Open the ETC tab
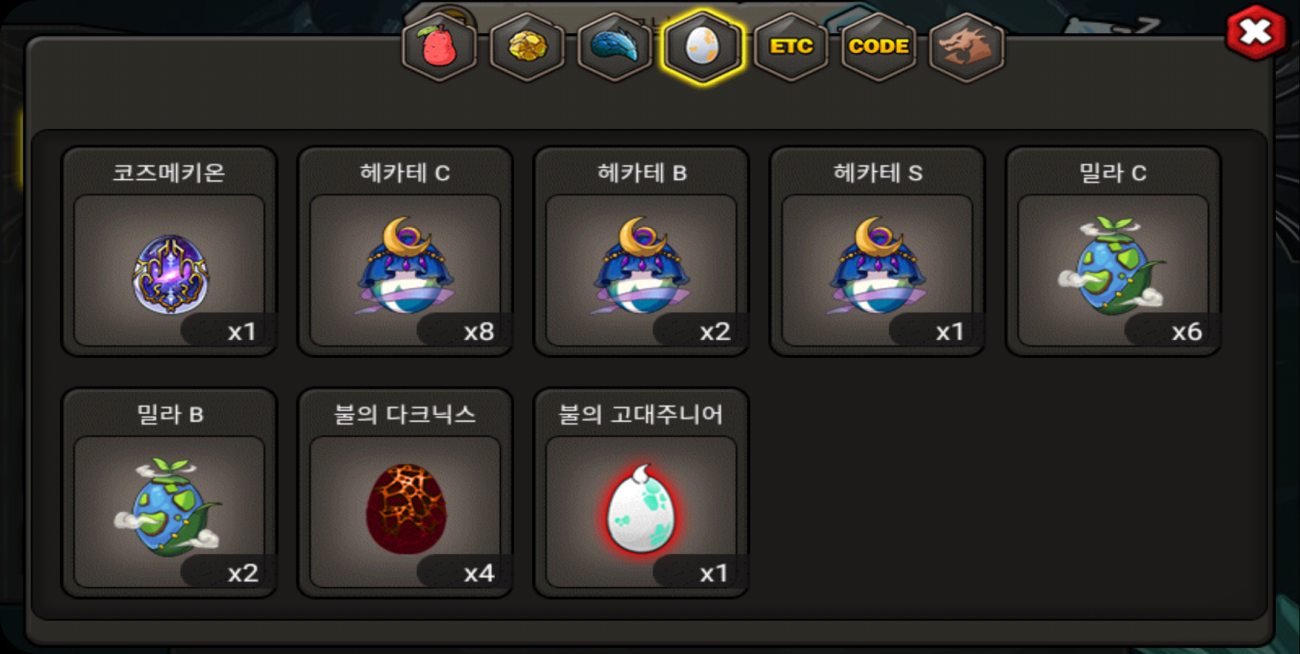Viewport: 1300px width, 654px height. [x=791, y=47]
